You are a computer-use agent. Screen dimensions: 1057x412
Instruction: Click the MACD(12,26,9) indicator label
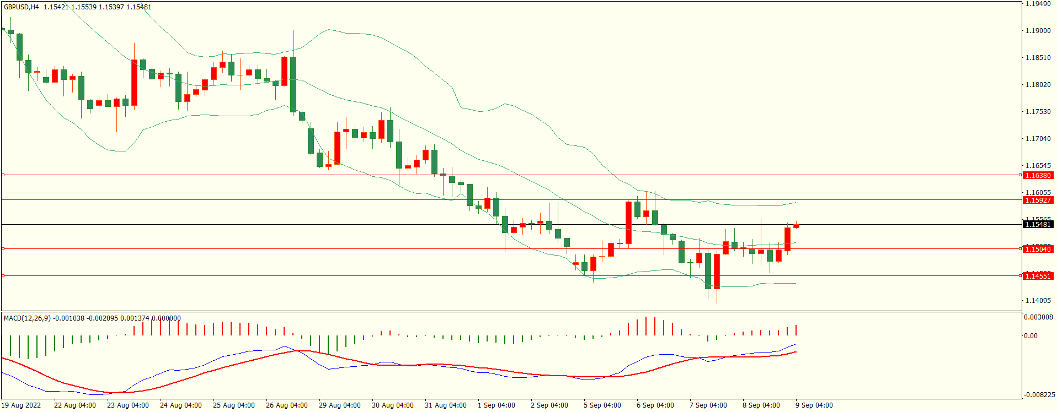coord(27,318)
